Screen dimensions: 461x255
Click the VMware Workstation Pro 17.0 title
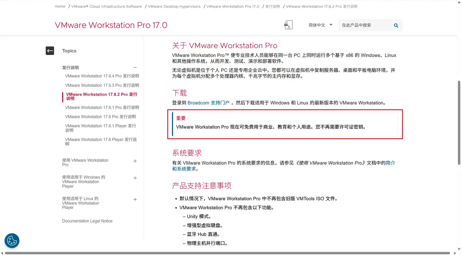point(111,25)
